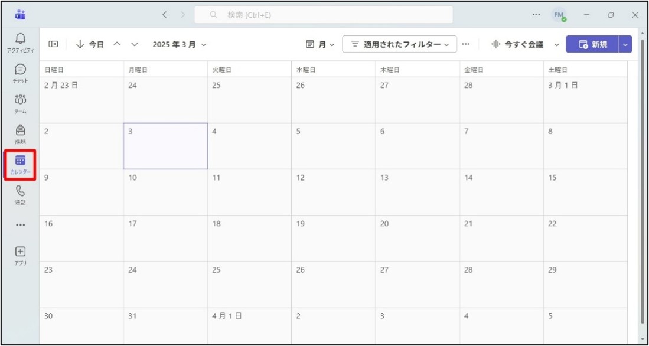This screenshot has height=346, width=649.
Task: Toggle the calendar side pane icon
Action: coord(54,44)
